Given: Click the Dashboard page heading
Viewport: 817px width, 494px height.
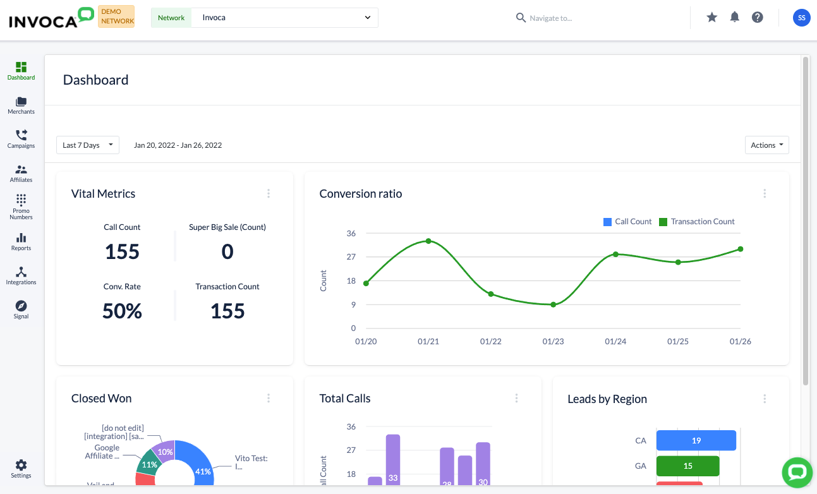Looking at the screenshot, I should 95,80.
